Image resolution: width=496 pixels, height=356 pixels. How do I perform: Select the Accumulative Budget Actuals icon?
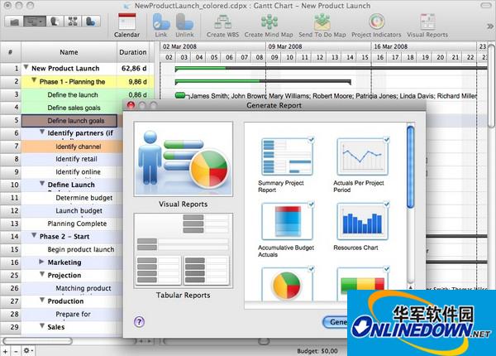(x=287, y=221)
